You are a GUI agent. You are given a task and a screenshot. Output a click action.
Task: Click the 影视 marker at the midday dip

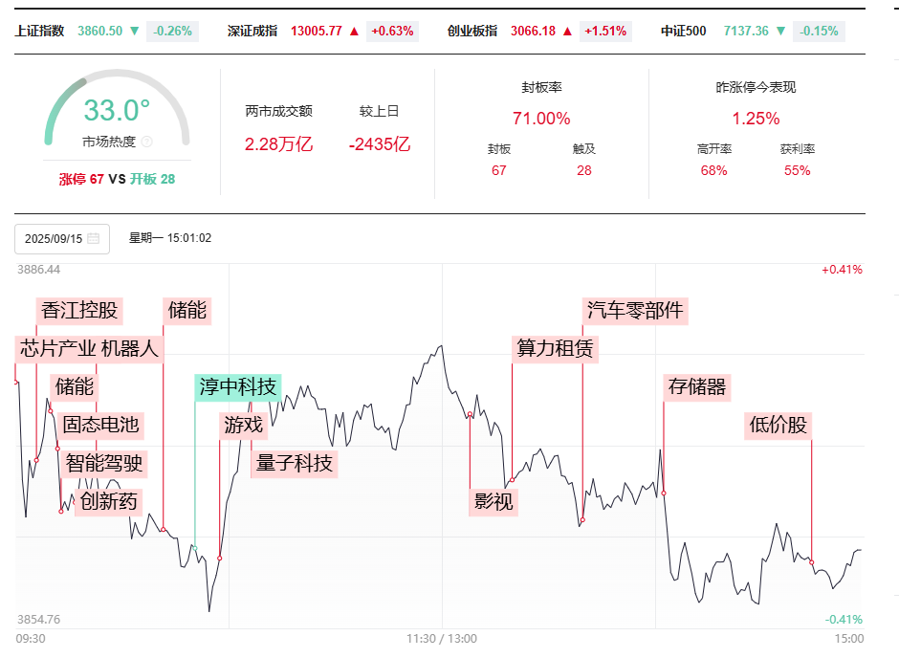493,502
